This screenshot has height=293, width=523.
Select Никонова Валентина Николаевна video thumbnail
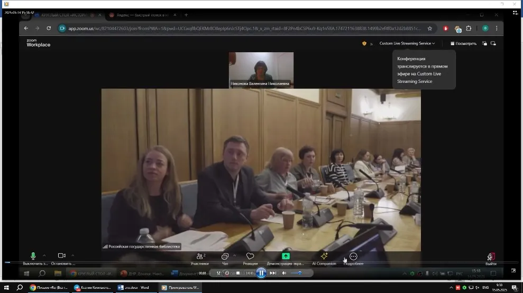point(261,70)
